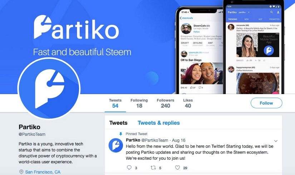View the Likes tab showing 40
Image resolution: width=295 pixels, height=175 pixels.
(188, 103)
